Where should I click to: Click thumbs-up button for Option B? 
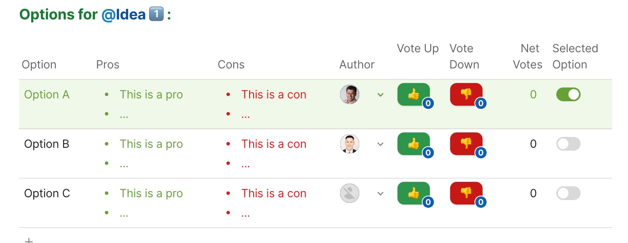click(x=413, y=144)
